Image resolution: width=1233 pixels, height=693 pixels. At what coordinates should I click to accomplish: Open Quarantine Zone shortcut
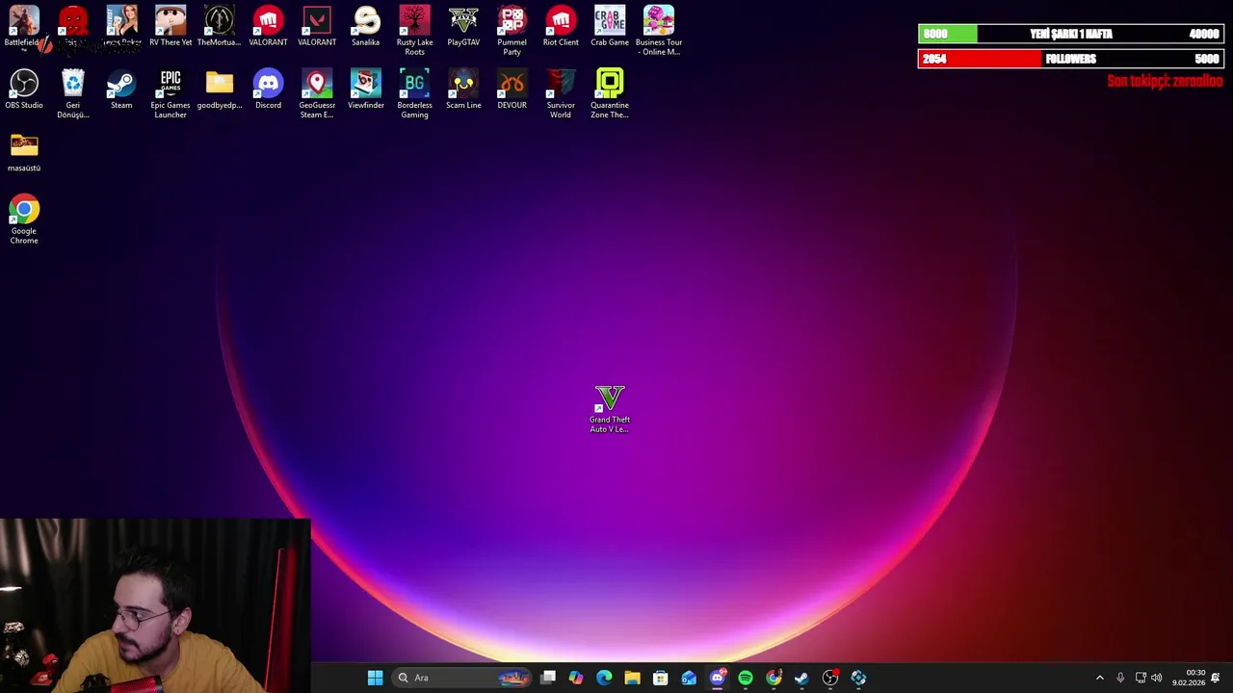[610, 93]
